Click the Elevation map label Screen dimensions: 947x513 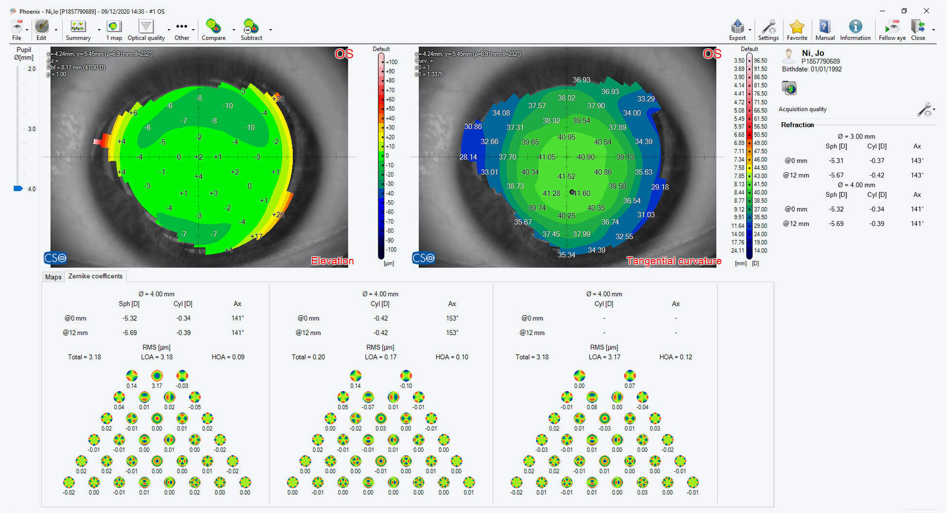tap(332, 261)
